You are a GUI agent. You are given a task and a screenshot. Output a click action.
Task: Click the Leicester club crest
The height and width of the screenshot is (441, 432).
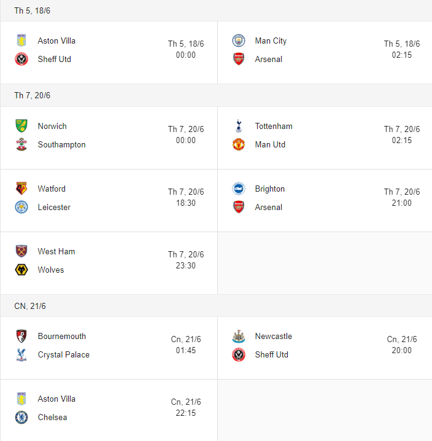(21, 207)
